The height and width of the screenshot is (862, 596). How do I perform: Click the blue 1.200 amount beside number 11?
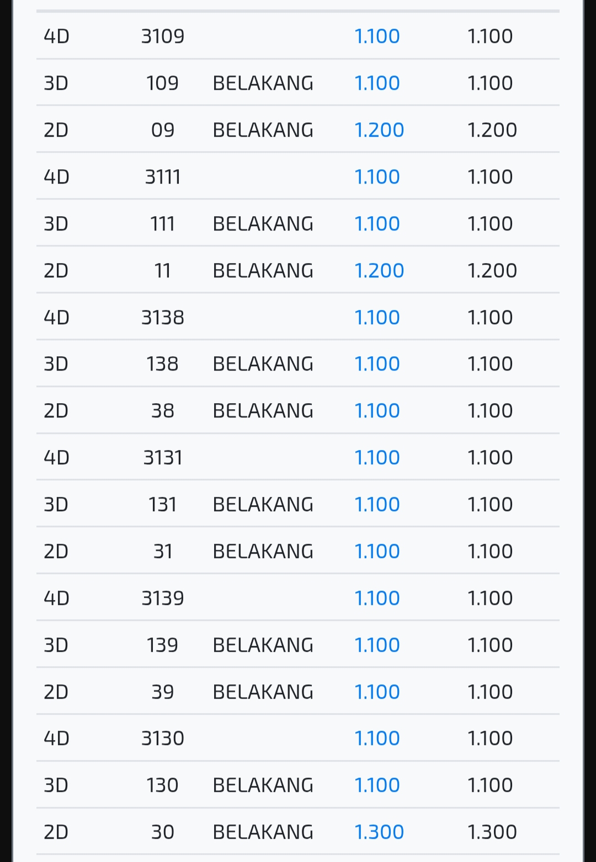pos(379,271)
